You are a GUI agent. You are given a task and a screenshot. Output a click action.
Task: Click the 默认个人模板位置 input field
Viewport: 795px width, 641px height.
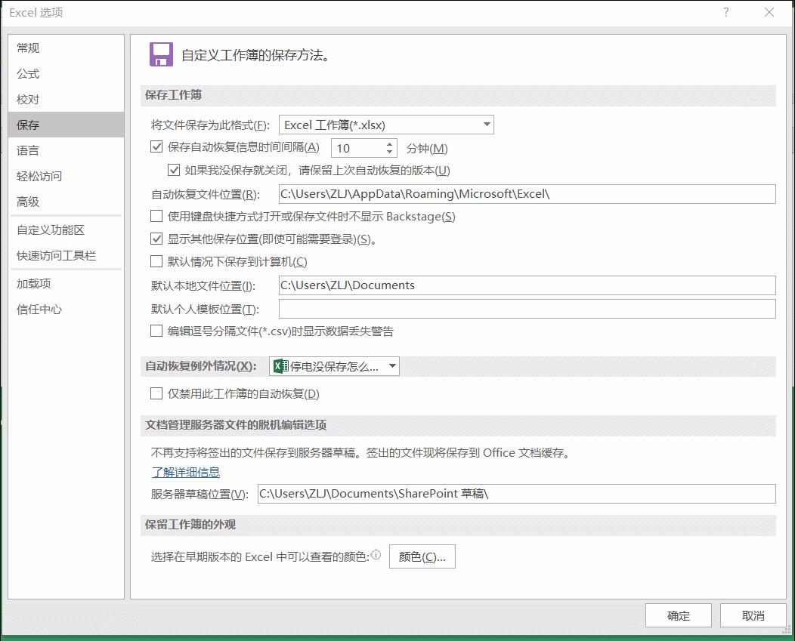coord(527,309)
